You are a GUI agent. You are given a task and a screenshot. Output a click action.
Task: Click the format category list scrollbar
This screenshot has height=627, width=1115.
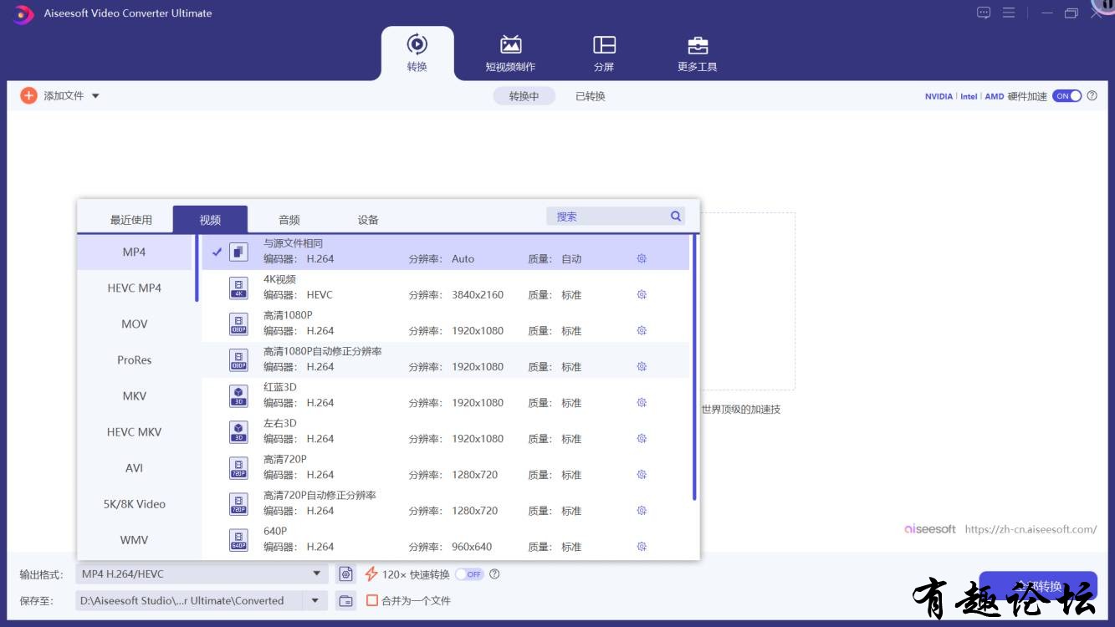coord(197,268)
